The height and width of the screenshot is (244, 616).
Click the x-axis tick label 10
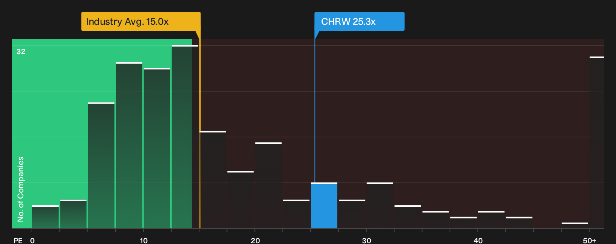[x=143, y=241]
